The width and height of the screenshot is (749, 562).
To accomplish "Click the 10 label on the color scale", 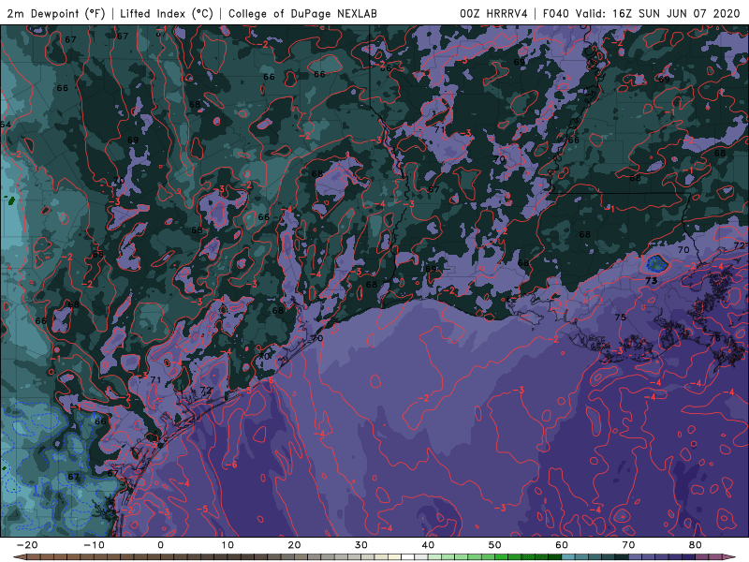I will tap(228, 545).
